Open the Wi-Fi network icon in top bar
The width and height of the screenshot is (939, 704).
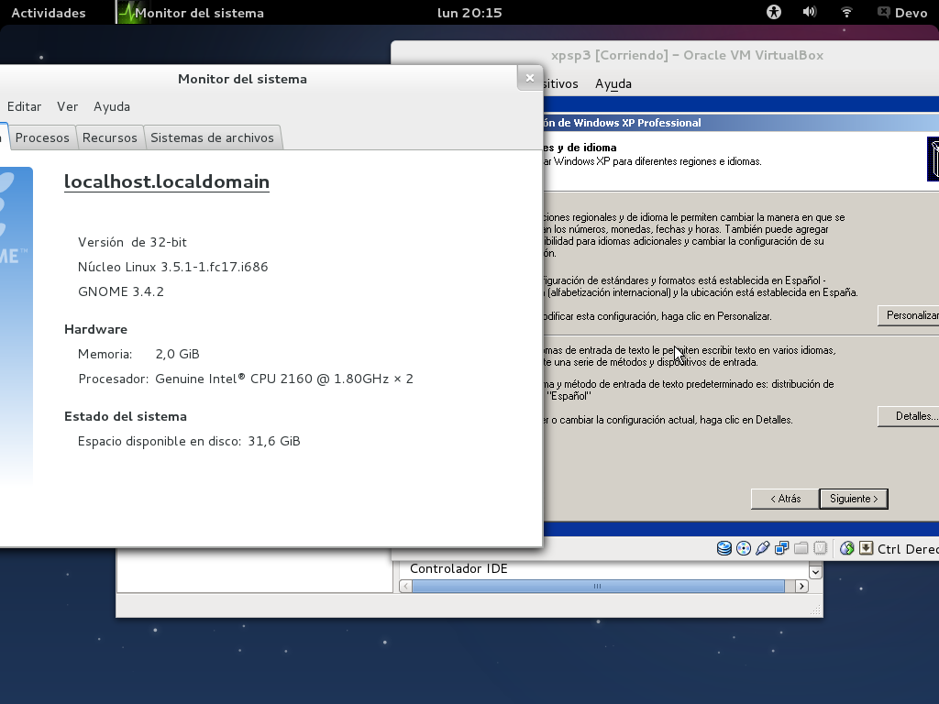click(846, 13)
